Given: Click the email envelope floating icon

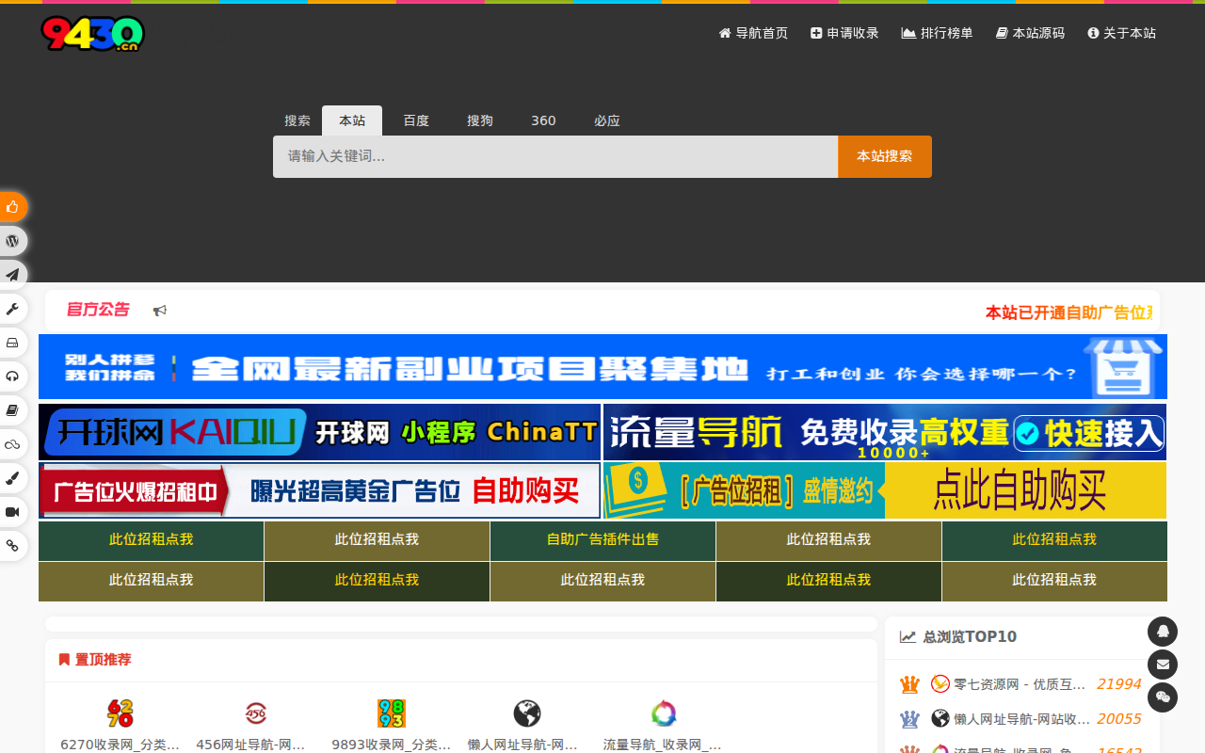Looking at the screenshot, I should click(1163, 665).
